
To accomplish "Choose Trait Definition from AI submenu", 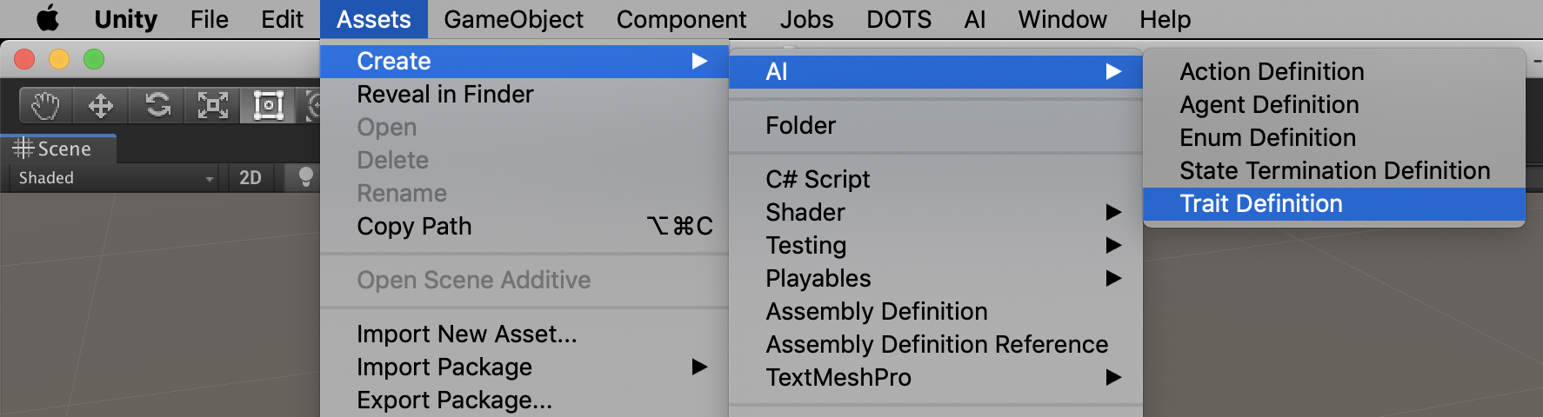I will point(1334,203).
